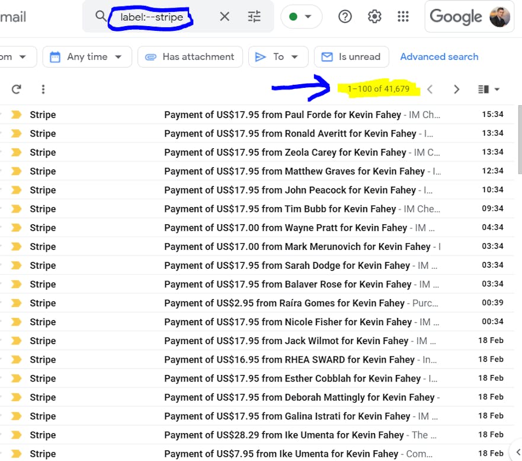This screenshot has width=522, height=461.
Task: Click the Google account profile picture
Action: (x=499, y=17)
